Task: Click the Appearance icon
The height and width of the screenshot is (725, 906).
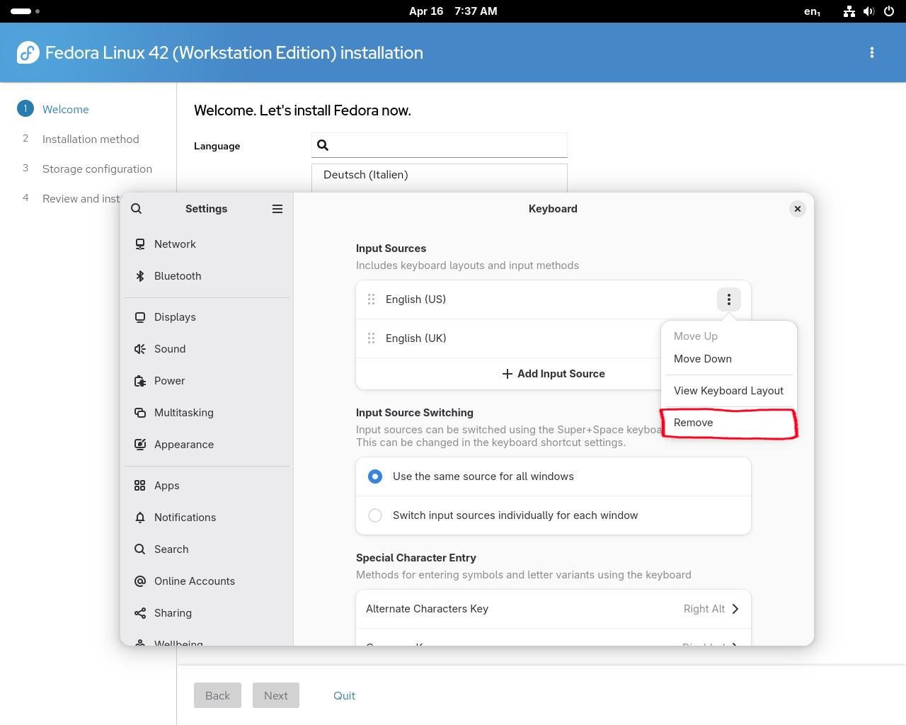Action: (x=140, y=445)
